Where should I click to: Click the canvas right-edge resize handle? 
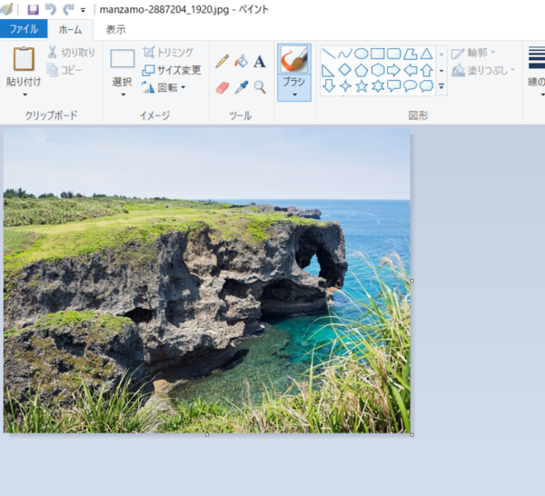coord(411,281)
